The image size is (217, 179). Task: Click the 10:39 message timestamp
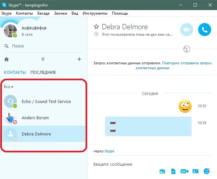[202, 123]
